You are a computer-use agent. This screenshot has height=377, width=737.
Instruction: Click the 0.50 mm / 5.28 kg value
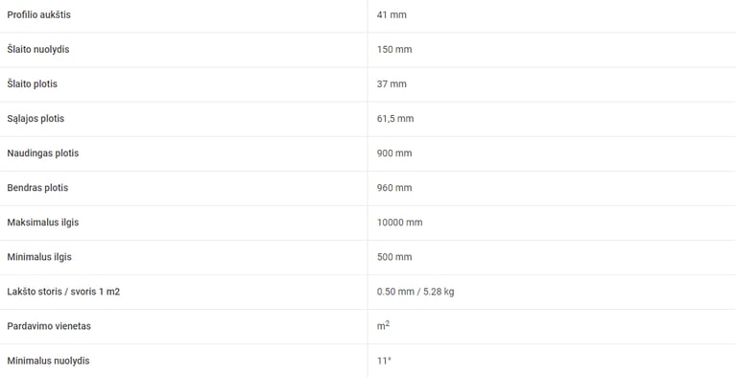tap(416, 292)
